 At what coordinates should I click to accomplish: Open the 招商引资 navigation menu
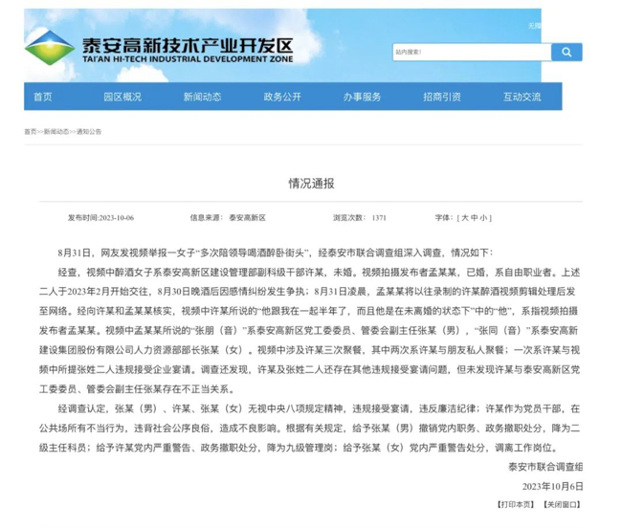click(x=442, y=97)
